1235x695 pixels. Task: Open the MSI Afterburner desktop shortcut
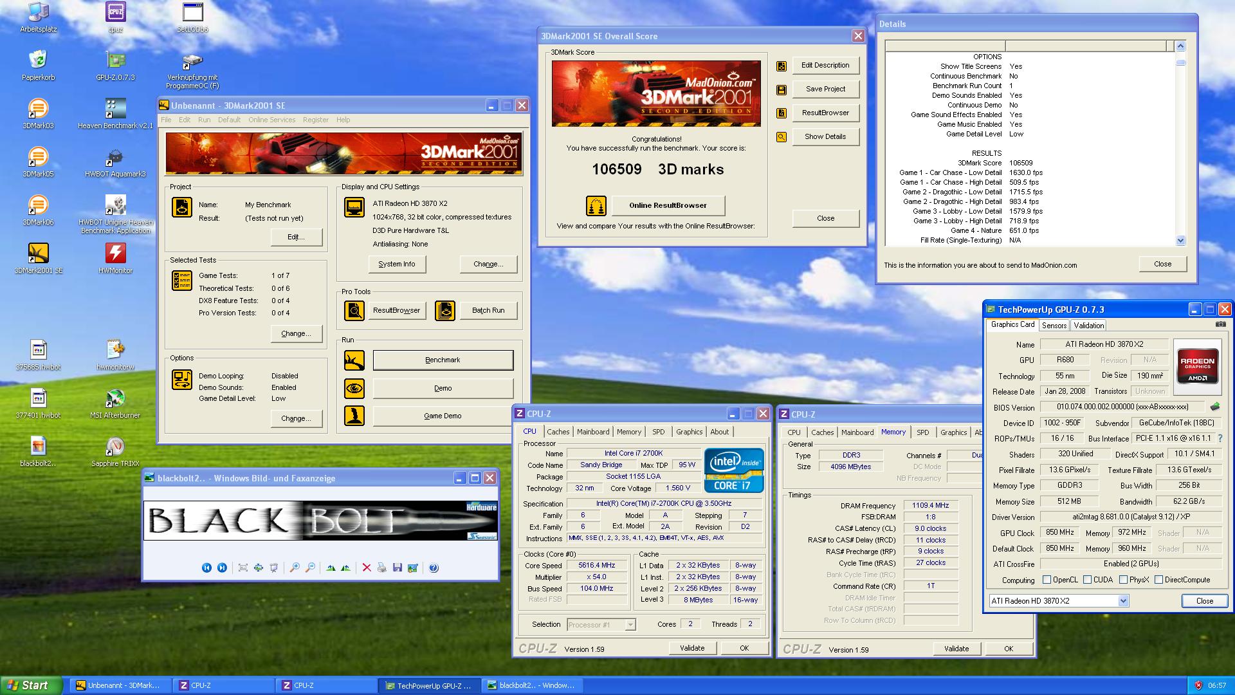(x=115, y=403)
